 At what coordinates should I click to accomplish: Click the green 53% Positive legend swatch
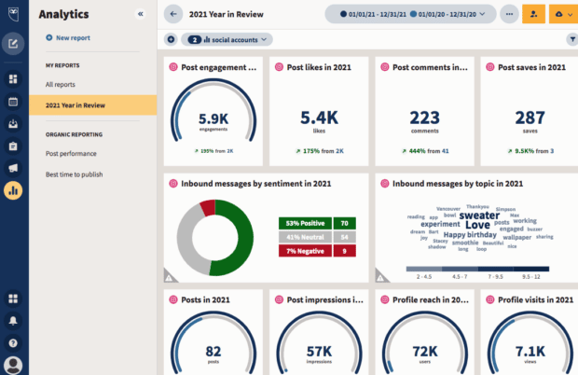[305, 224]
